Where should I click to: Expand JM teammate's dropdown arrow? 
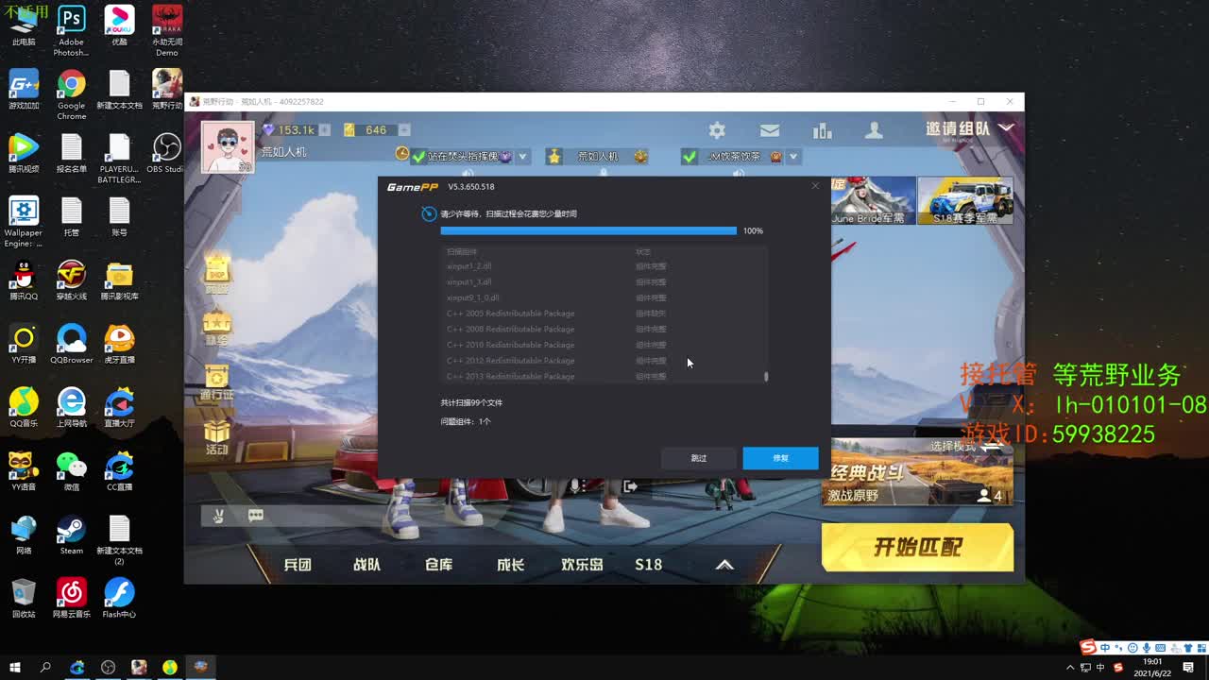click(x=793, y=157)
